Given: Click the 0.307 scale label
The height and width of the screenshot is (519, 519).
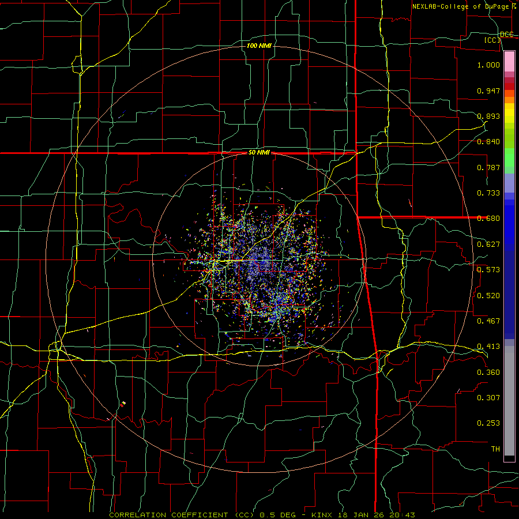Looking at the screenshot, I should (x=488, y=398).
